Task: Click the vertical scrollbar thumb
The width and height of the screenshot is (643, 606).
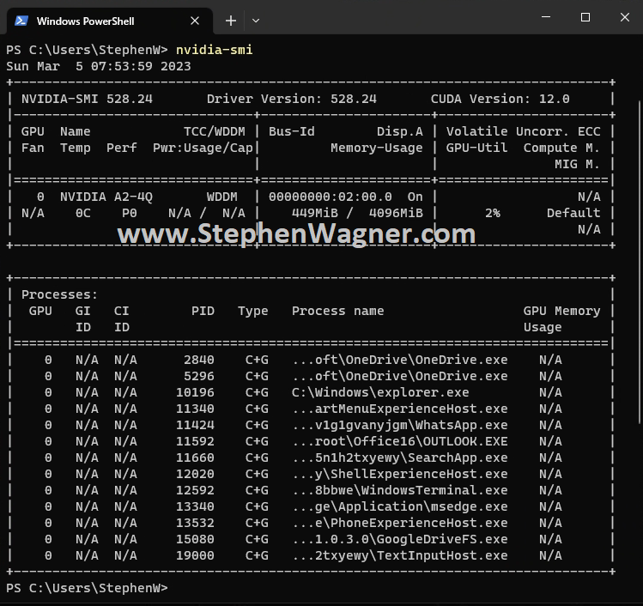Action: coord(640,263)
